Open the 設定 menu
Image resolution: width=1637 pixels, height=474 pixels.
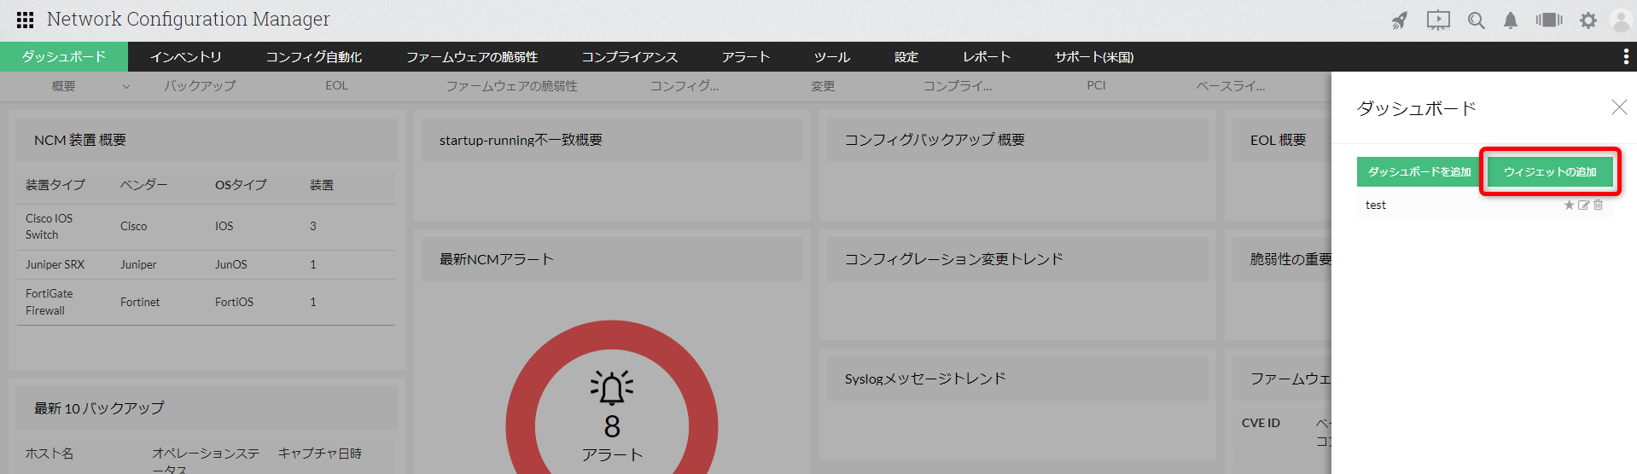(906, 57)
